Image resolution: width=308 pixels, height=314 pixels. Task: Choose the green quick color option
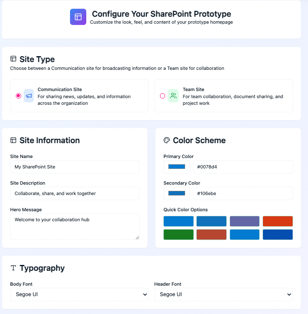178,235
